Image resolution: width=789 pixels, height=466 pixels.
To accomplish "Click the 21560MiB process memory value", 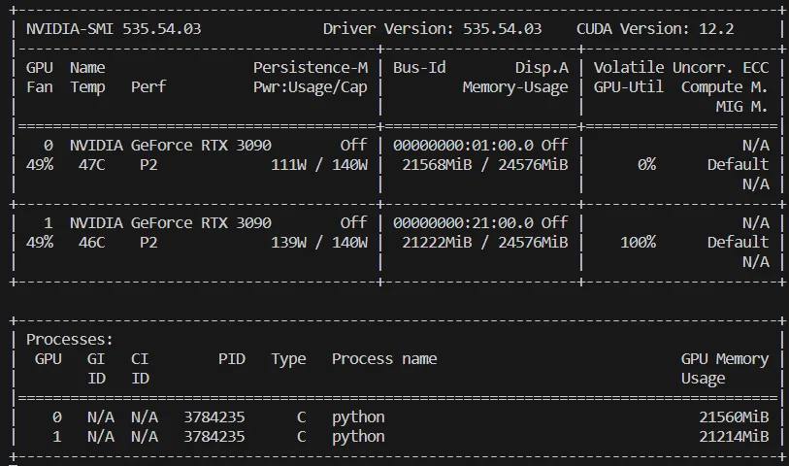I will 734,417.
